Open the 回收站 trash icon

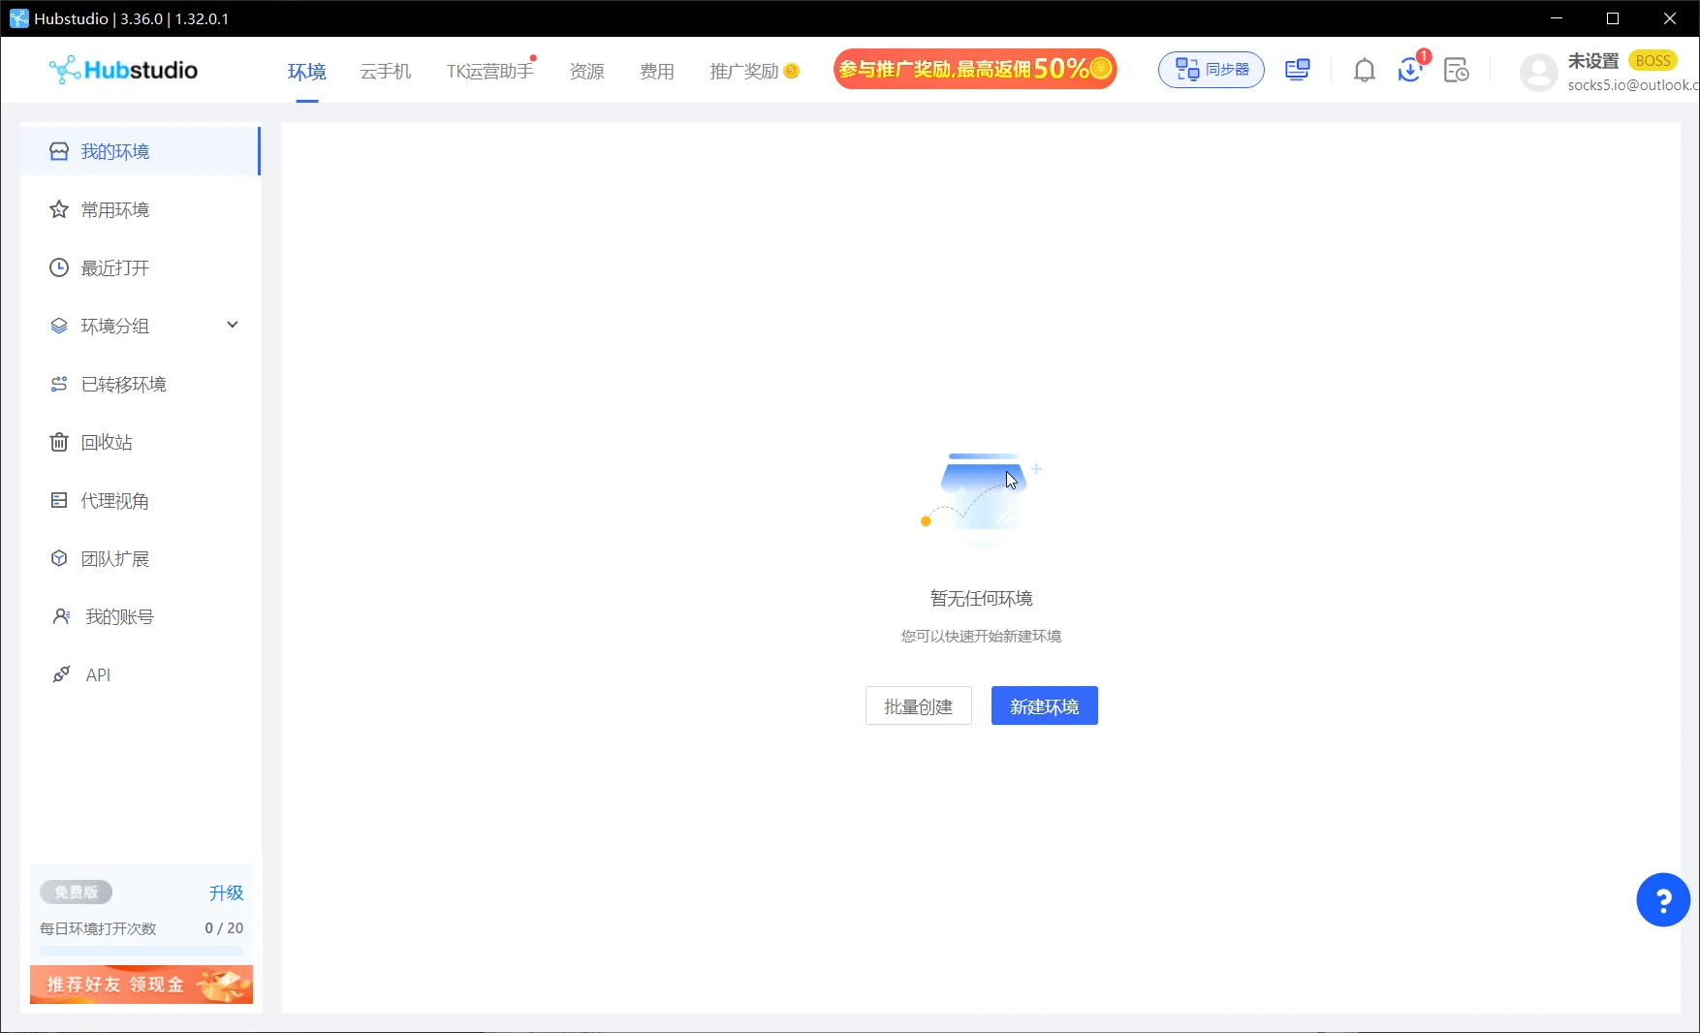(x=59, y=443)
